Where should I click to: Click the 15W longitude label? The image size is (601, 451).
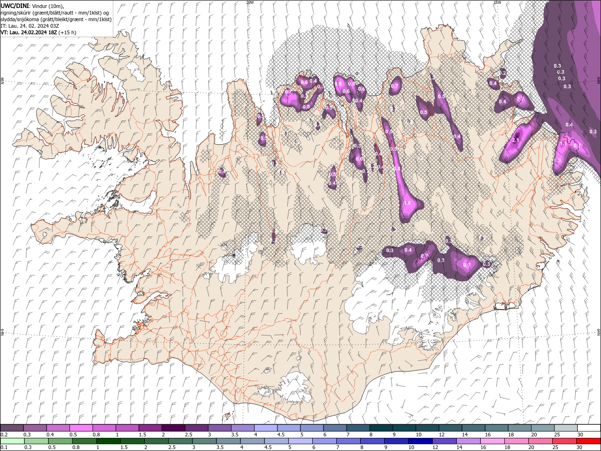coord(497,2)
